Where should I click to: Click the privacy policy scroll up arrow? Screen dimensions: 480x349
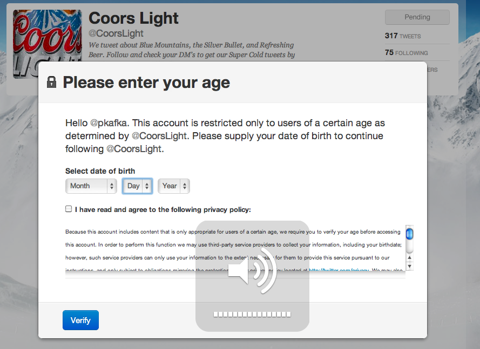tap(409, 257)
